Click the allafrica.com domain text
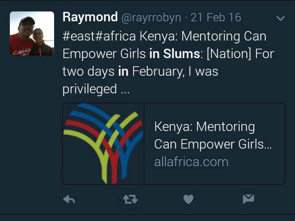 pyautogui.click(x=191, y=162)
